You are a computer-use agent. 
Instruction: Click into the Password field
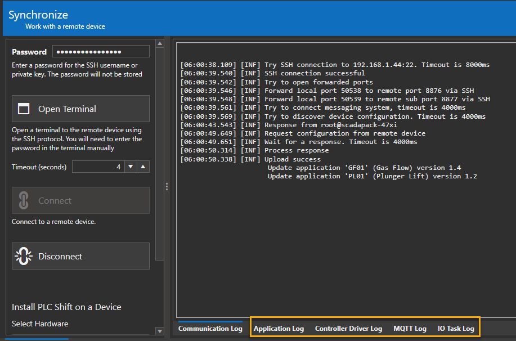(101, 52)
